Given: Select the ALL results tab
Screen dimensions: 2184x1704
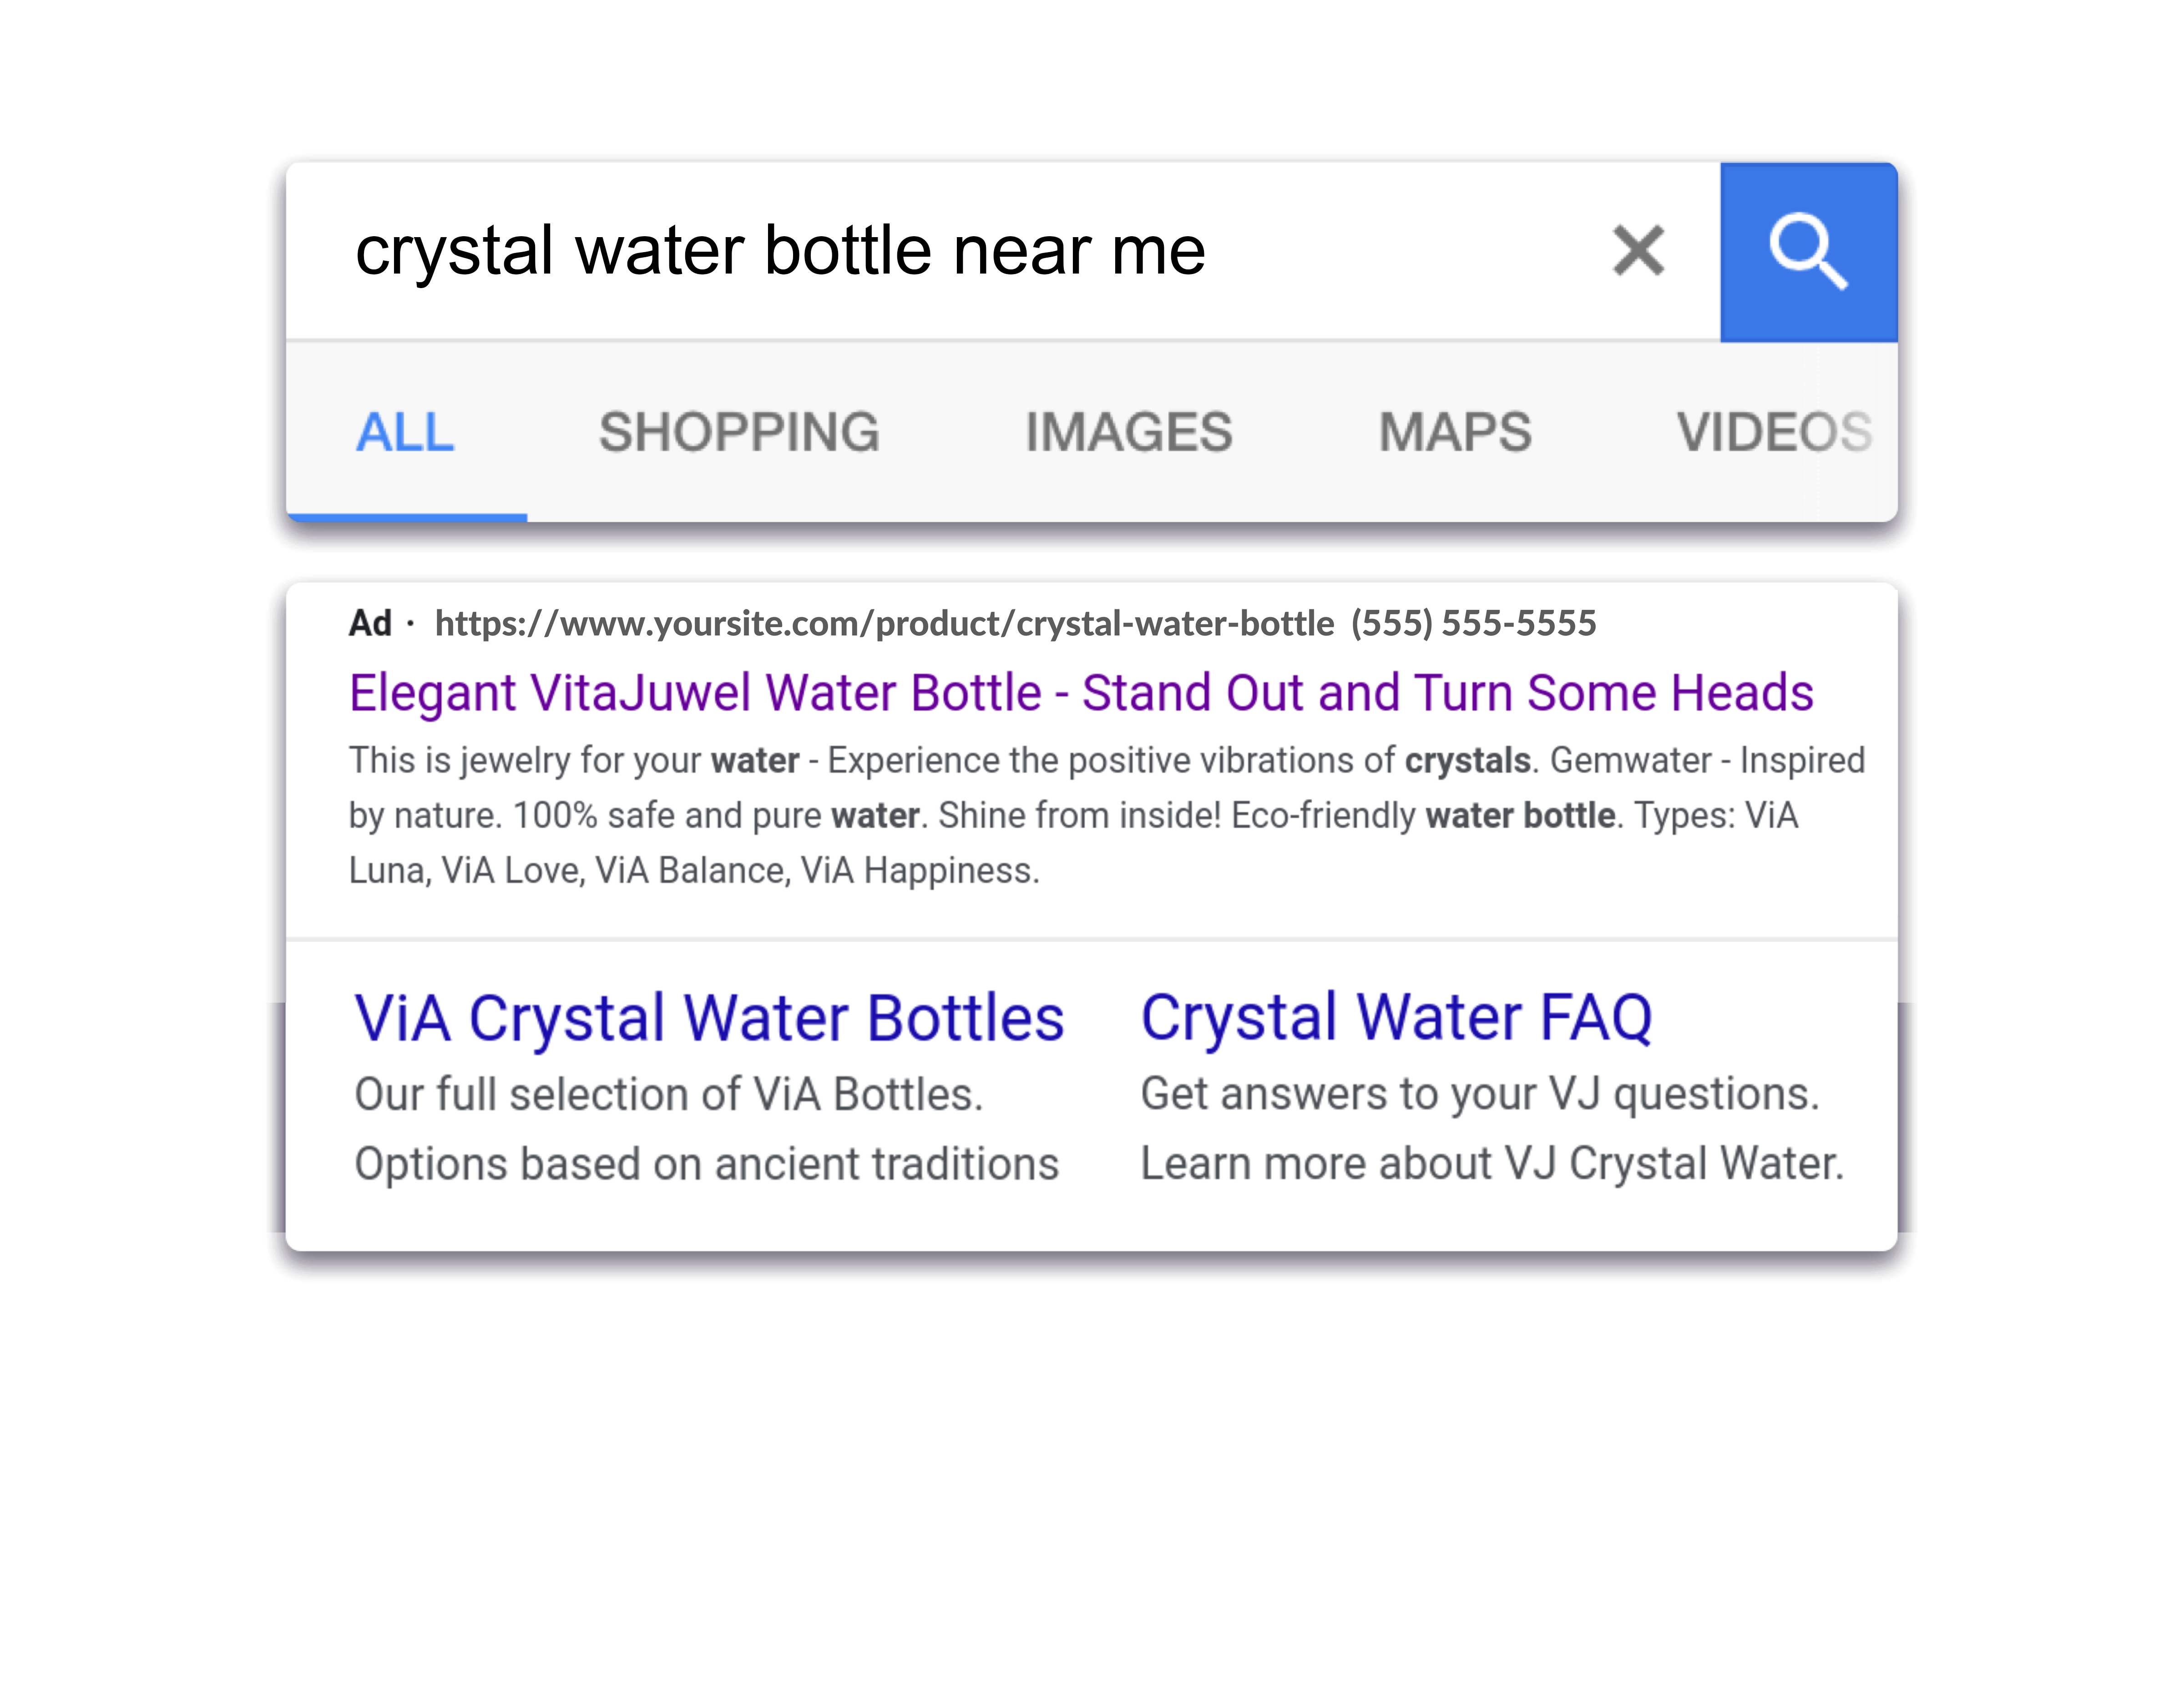Looking at the screenshot, I should coord(405,432).
